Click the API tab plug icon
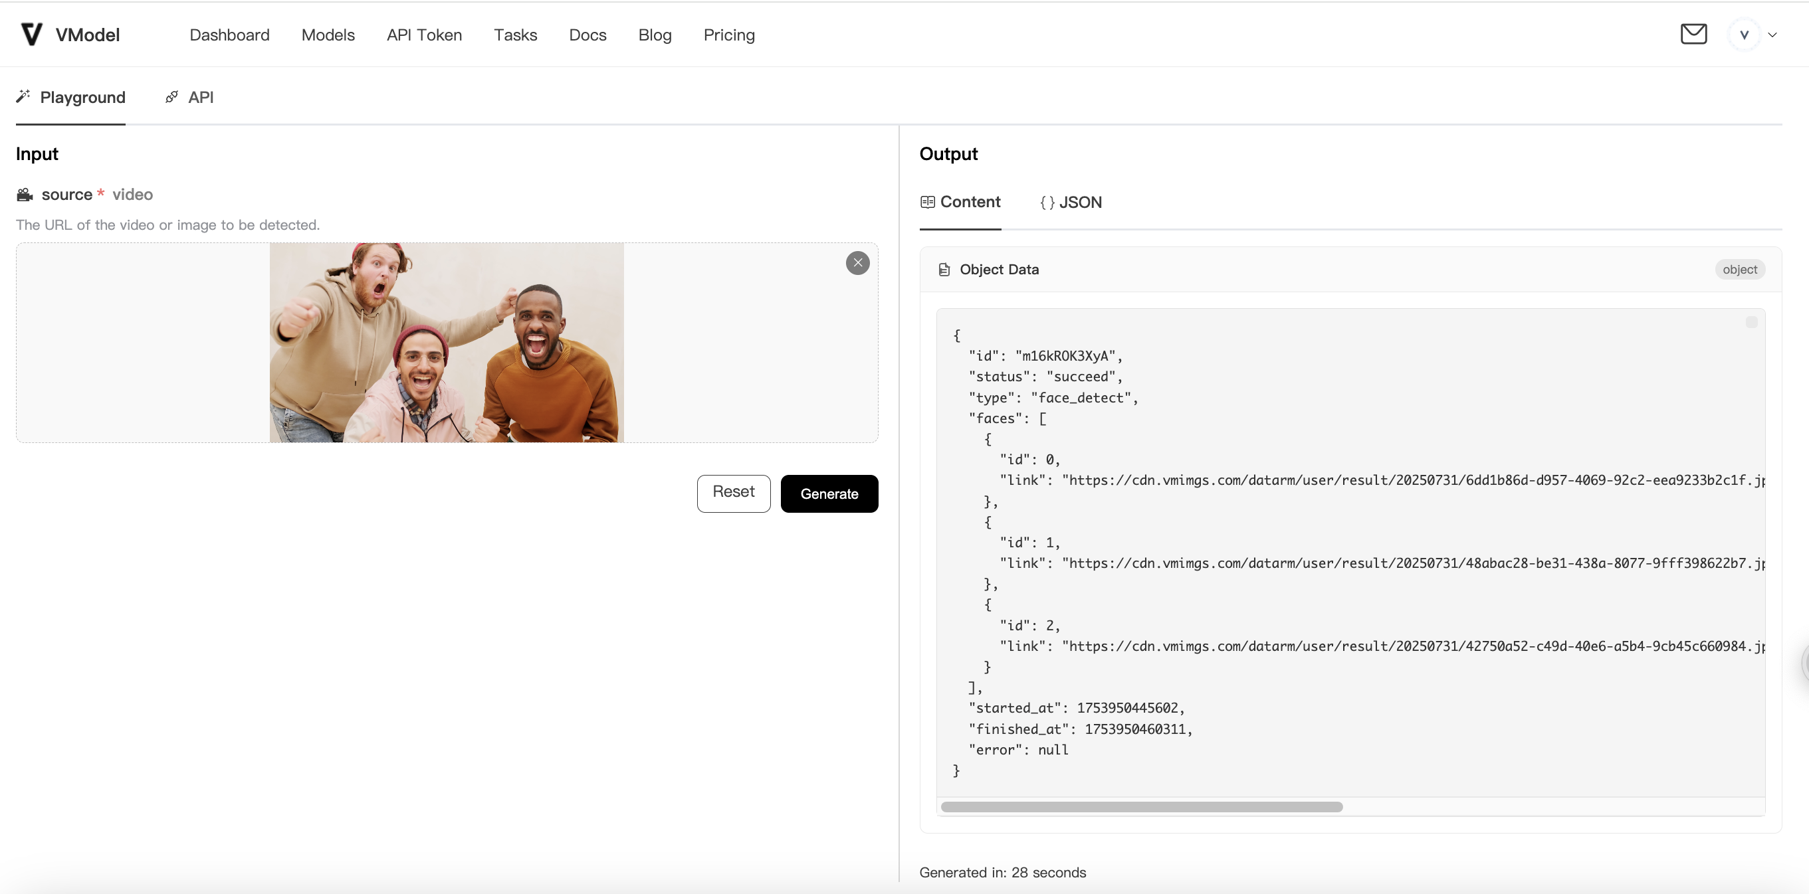The width and height of the screenshot is (1809, 894). tap(171, 97)
